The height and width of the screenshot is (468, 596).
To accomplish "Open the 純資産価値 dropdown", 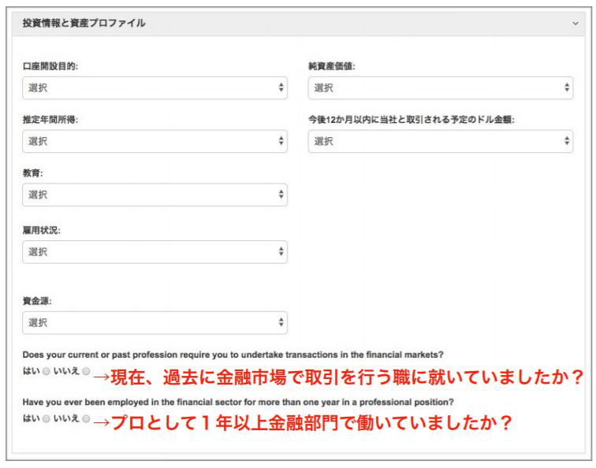I will [x=440, y=87].
